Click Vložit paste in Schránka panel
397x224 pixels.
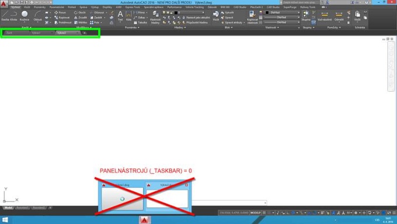[357, 16]
